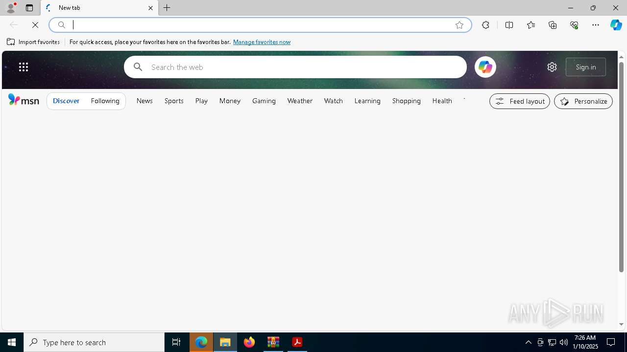627x352 pixels.
Task: Open the Watch category
Action: (334, 101)
